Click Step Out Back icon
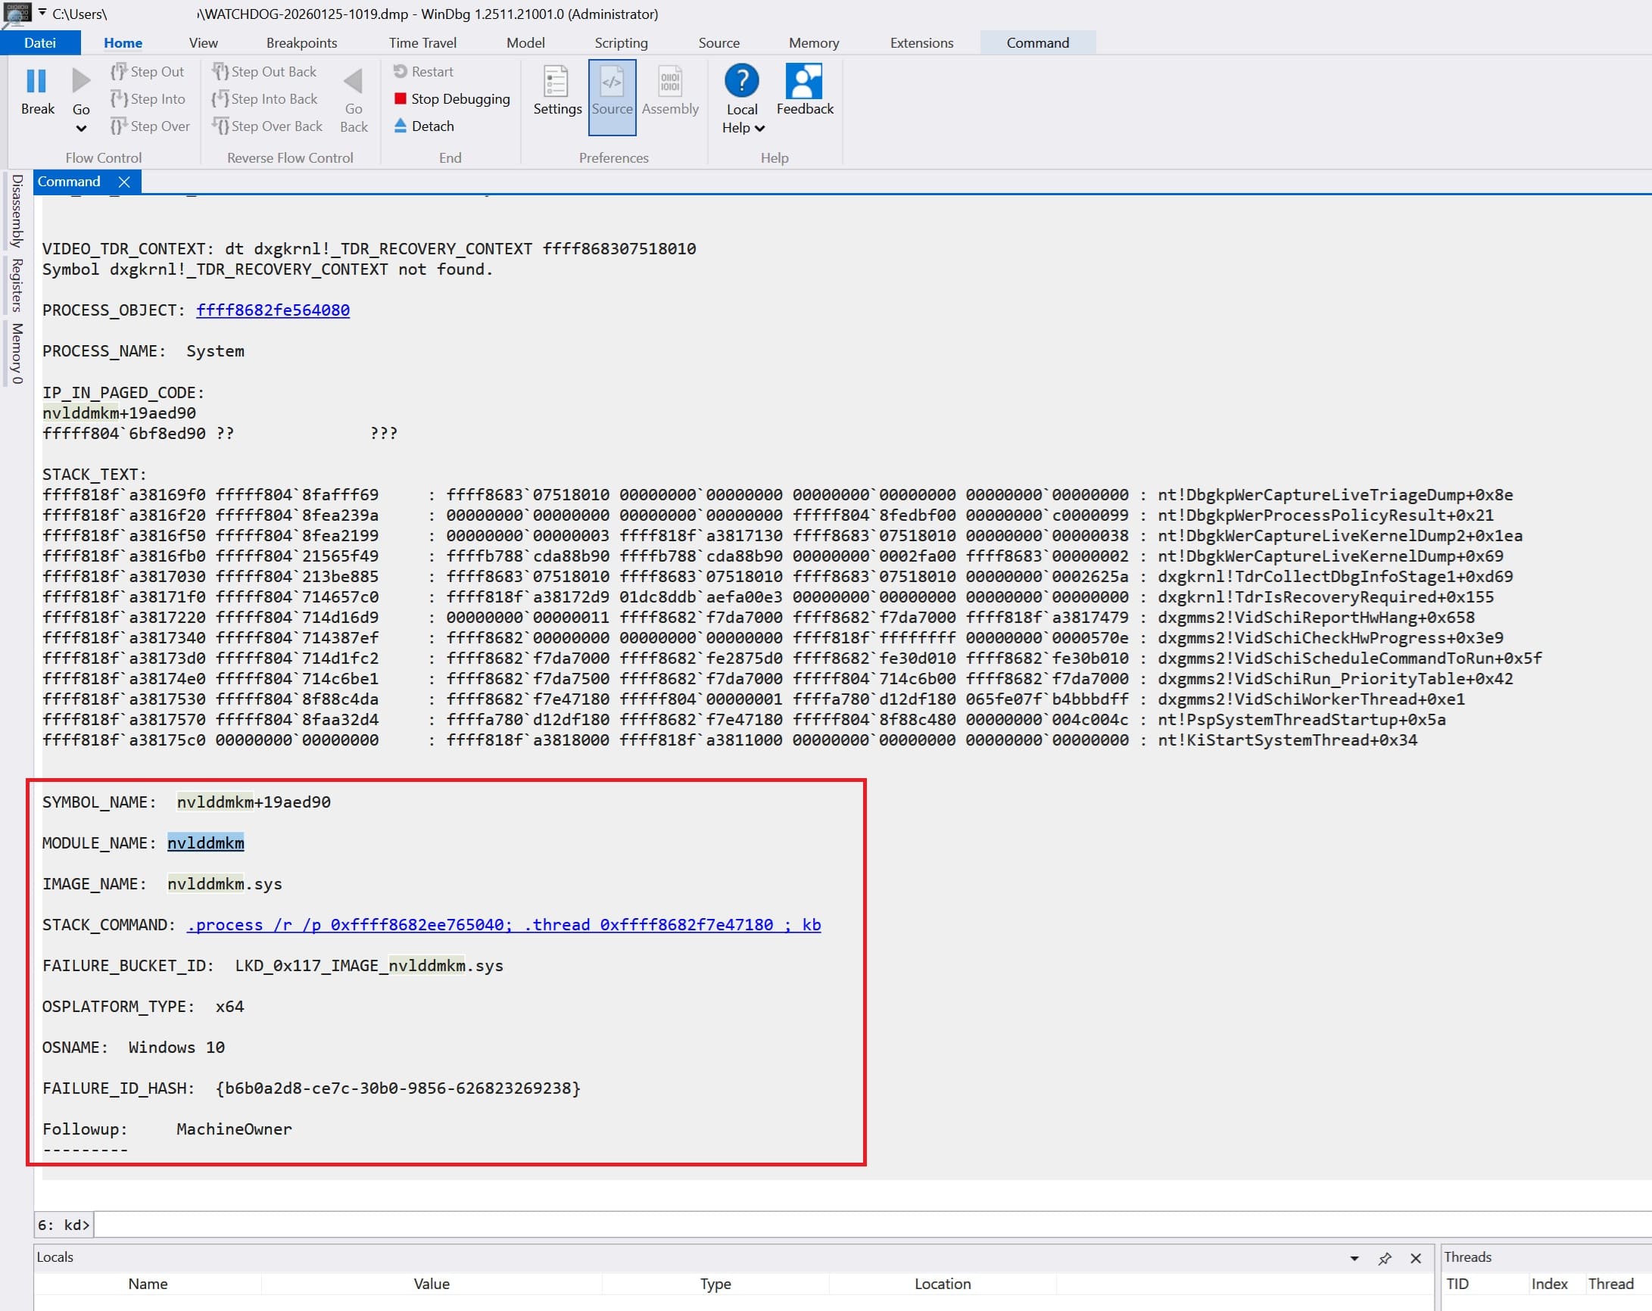 (220, 71)
